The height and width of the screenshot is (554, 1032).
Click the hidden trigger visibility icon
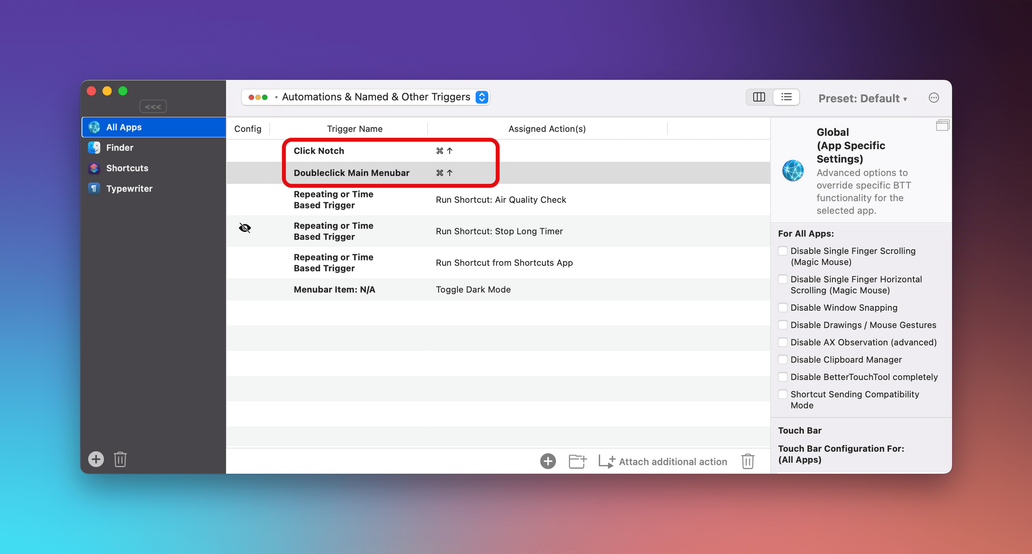point(244,227)
